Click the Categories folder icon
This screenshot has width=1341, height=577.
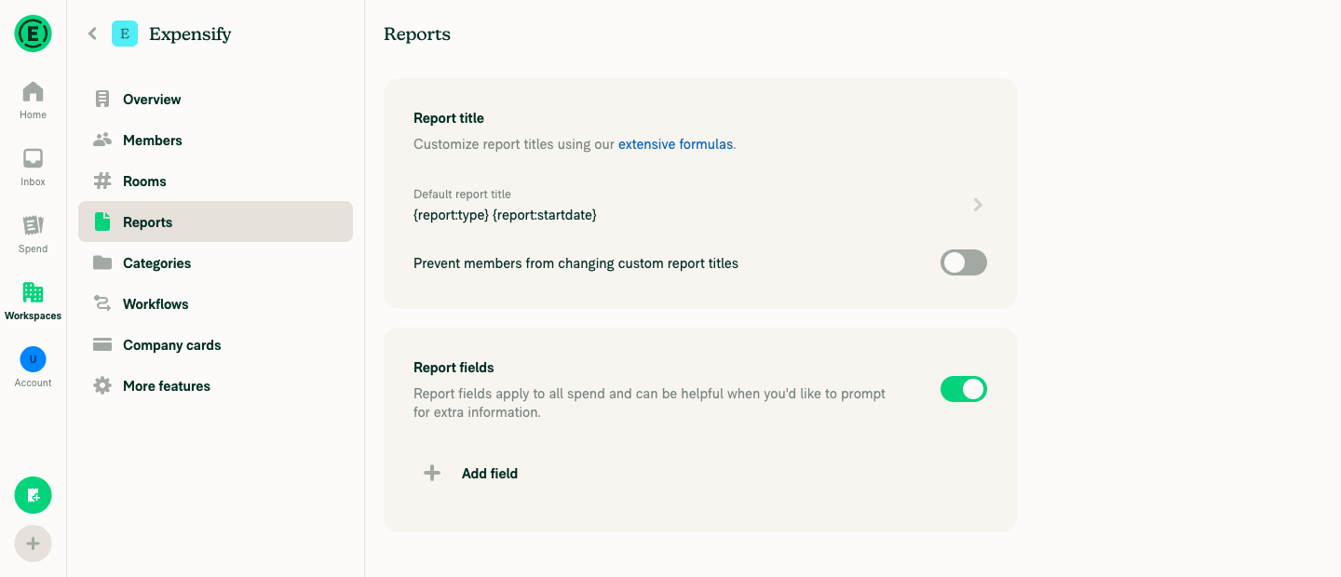click(x=102, y=262)
